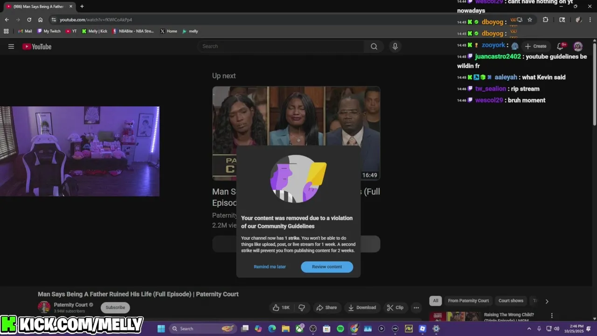Click Remind me later in the strike dialog
This screenshot has height=336, width=597.
[x=270, y=266]
